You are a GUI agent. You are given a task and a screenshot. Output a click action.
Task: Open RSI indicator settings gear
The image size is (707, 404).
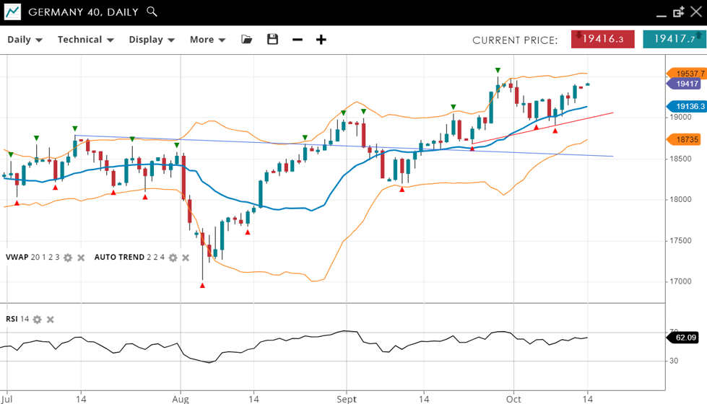(38, 320)
